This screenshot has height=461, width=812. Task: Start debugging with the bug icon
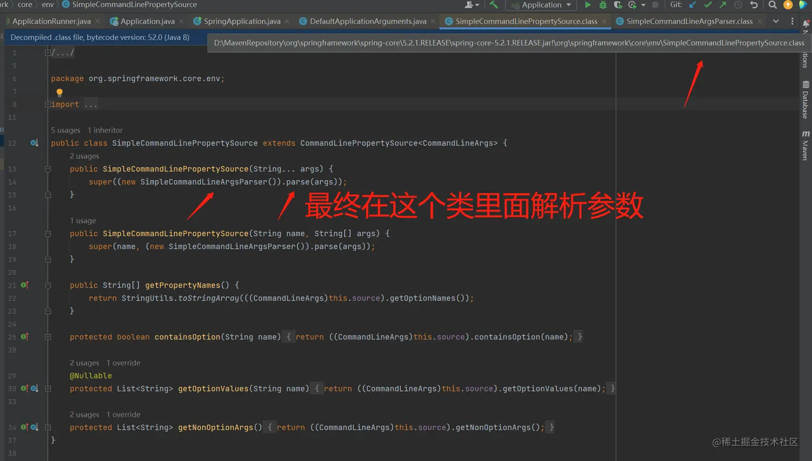(x=604, y=5)
